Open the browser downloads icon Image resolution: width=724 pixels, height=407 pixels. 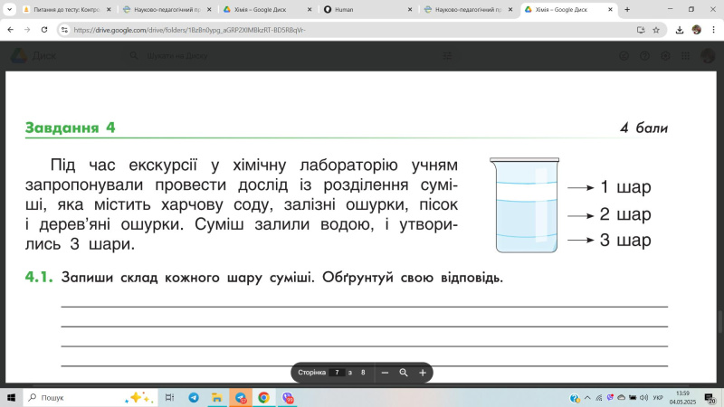pyautogui.click(x=680, y=29)
